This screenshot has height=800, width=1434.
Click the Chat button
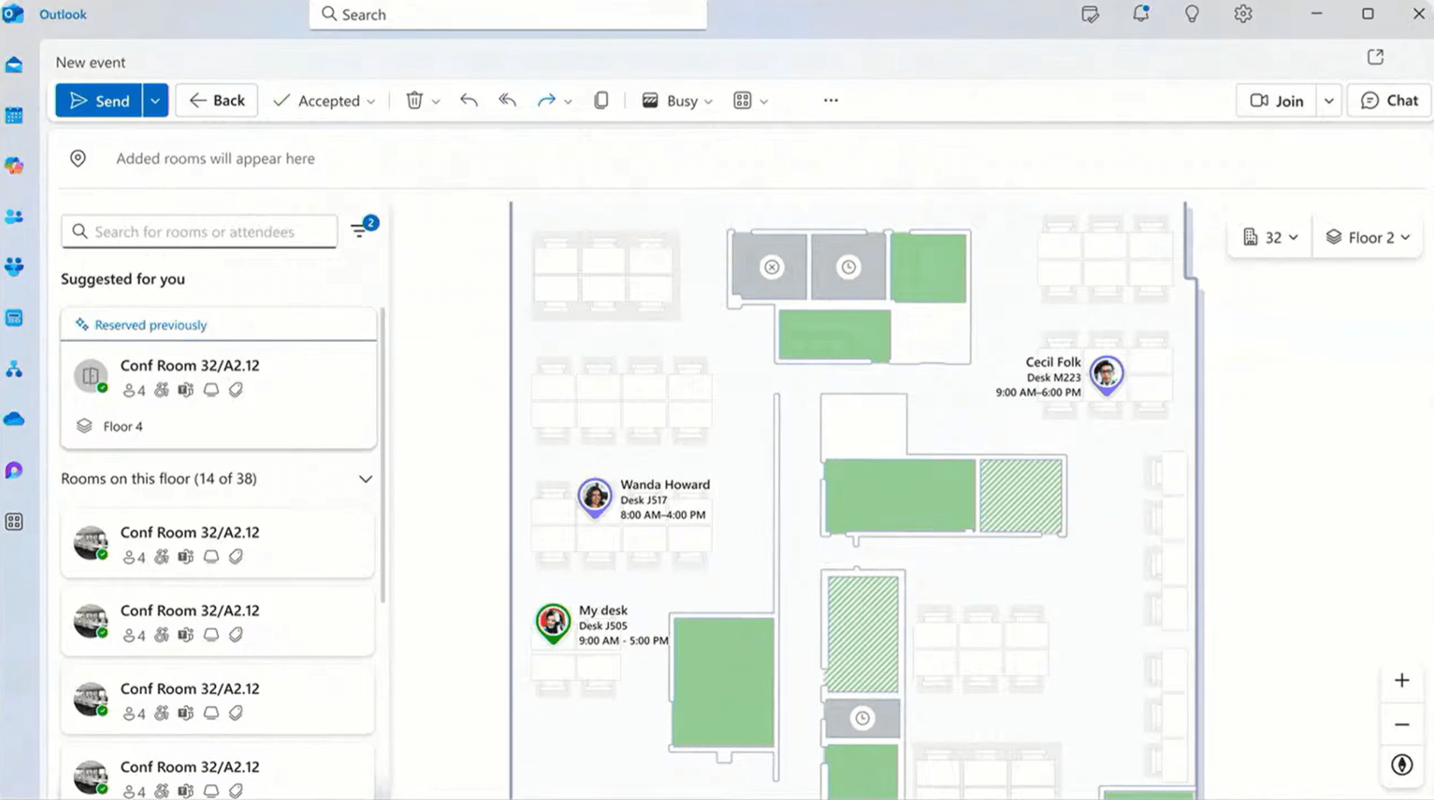click(1388, 100)
